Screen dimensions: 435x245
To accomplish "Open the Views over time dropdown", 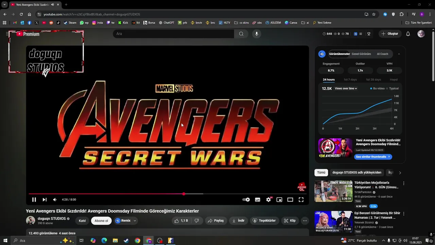I will pyautogui.click(x=346, y=88).
